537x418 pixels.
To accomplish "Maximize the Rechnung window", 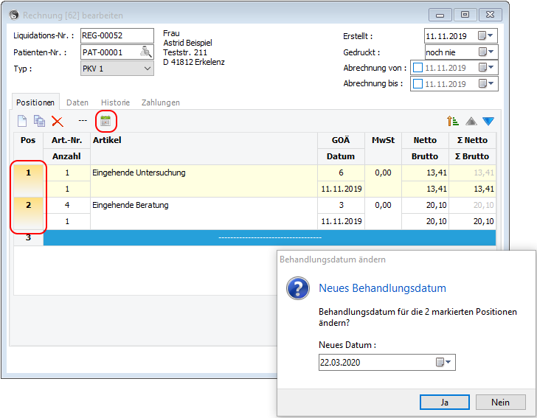I will point(465,15).
